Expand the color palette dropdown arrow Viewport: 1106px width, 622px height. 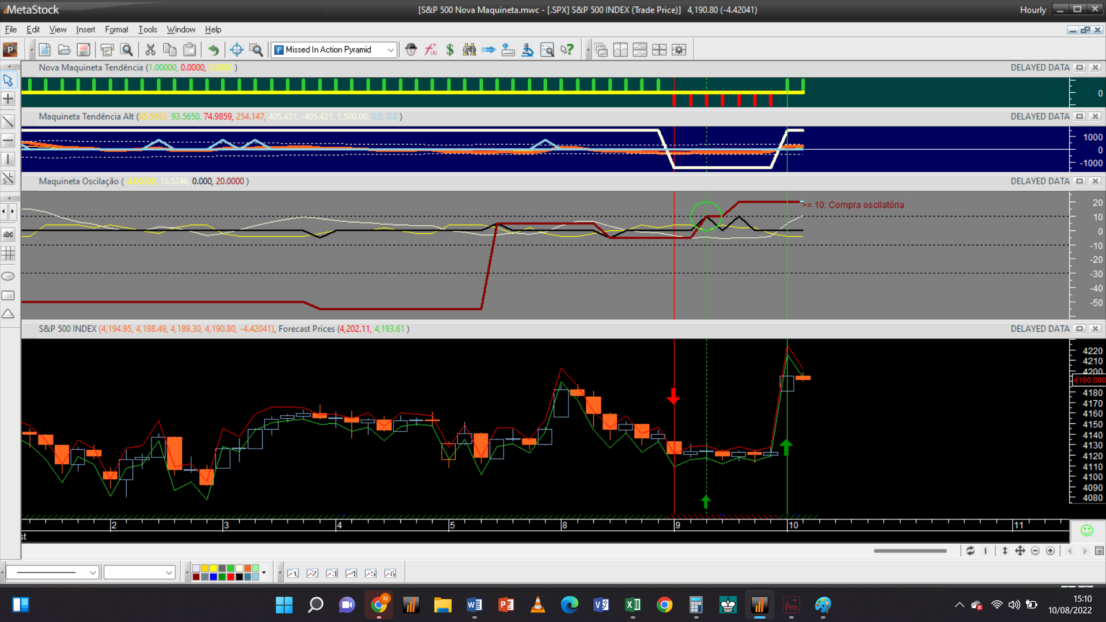click(x=264, y=572)
